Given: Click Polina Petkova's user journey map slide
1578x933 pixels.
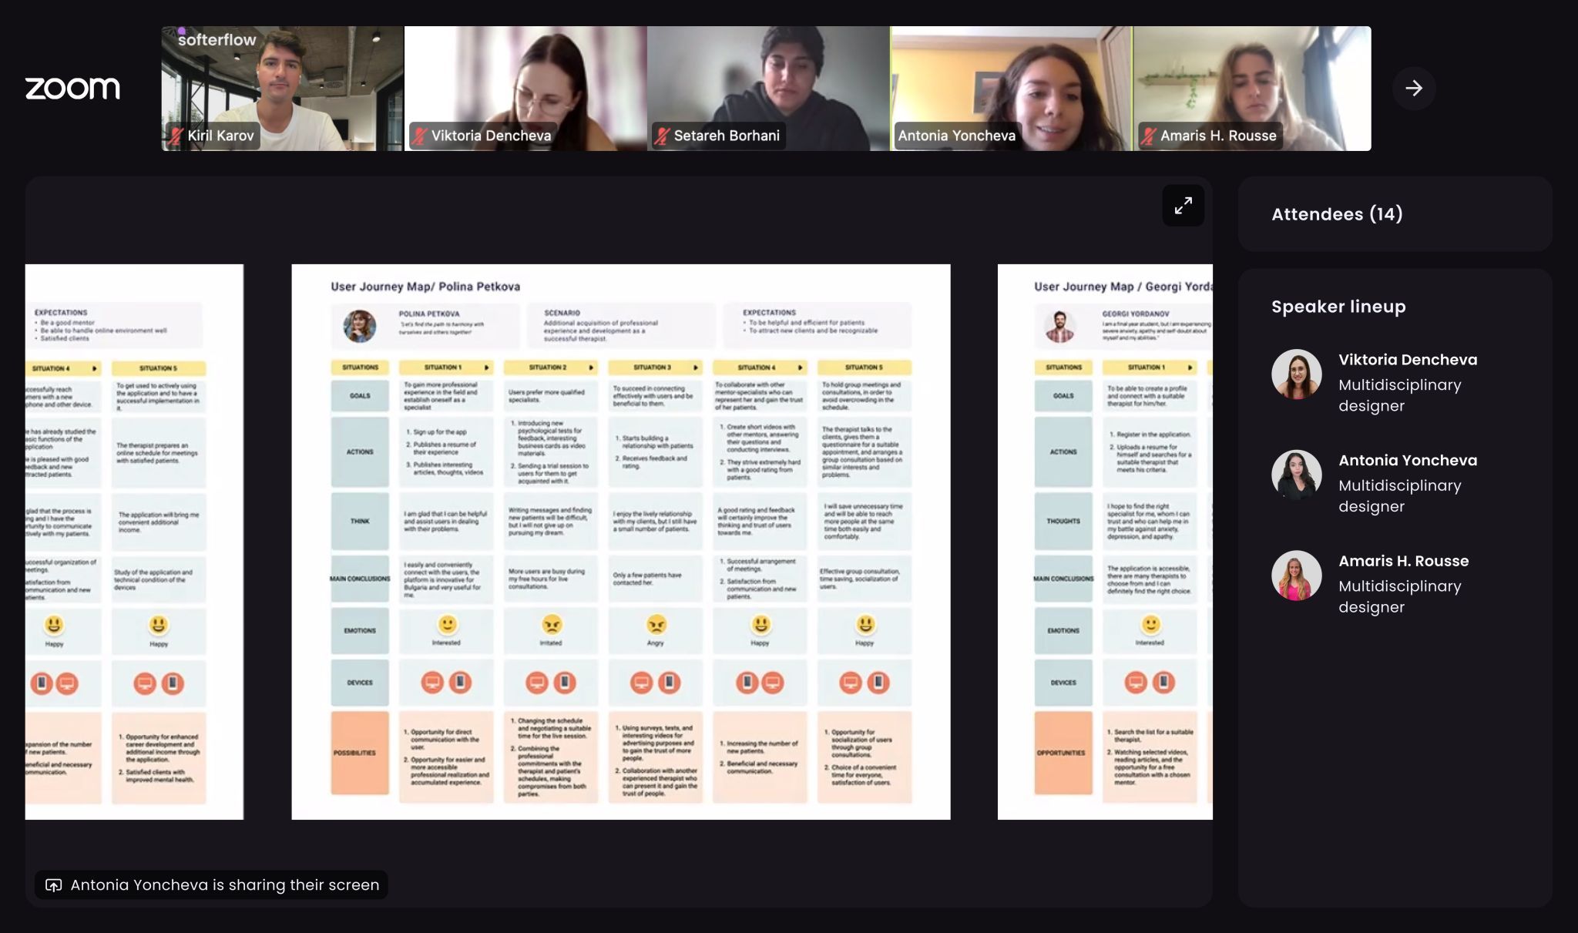Looking at the screenshot, I should [x=620, y=541].
